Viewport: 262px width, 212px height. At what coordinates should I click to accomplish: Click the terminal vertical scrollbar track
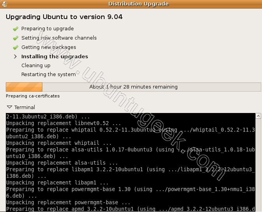[258, 165]
